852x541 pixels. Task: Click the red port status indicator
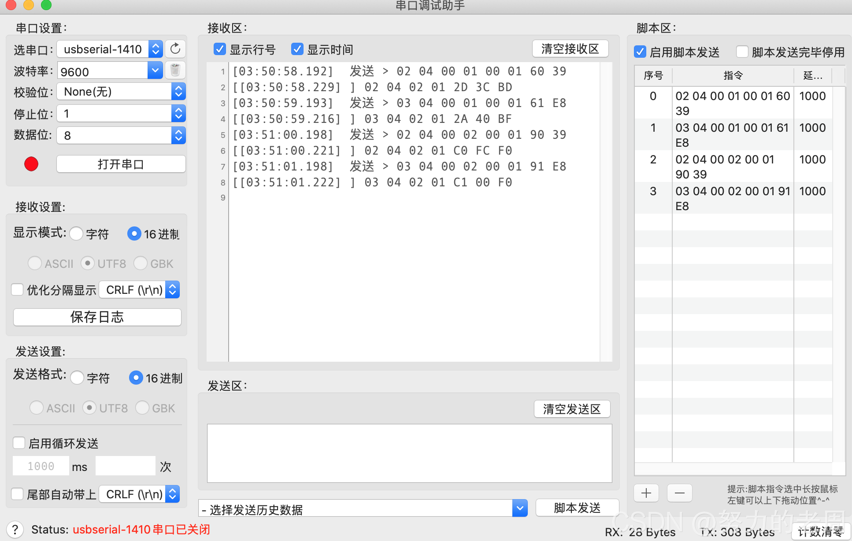click(x=31, y=164)
